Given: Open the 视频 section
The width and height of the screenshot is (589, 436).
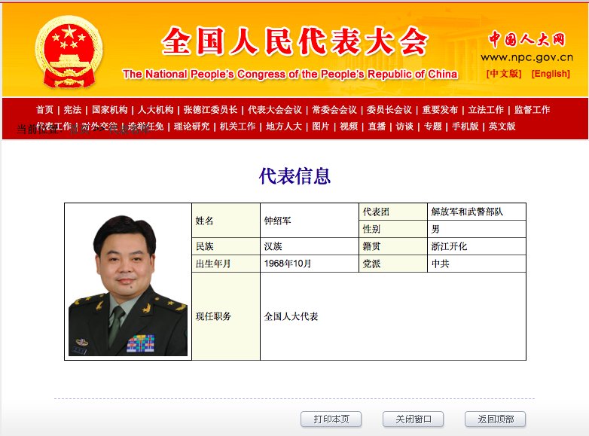Looking at the screenshot, I should tap(349, 127).
